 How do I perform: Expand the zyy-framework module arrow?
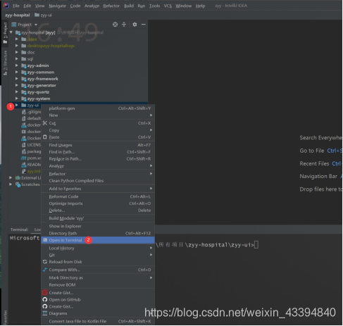[17, 79]
